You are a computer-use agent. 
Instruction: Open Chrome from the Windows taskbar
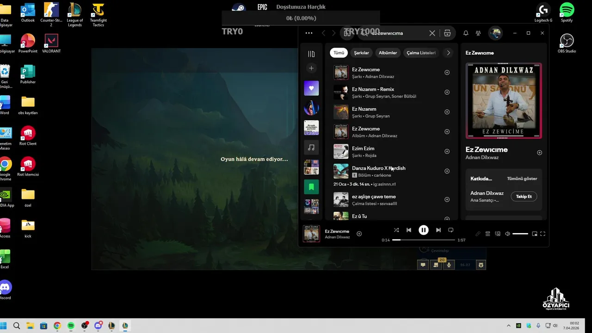57,326
